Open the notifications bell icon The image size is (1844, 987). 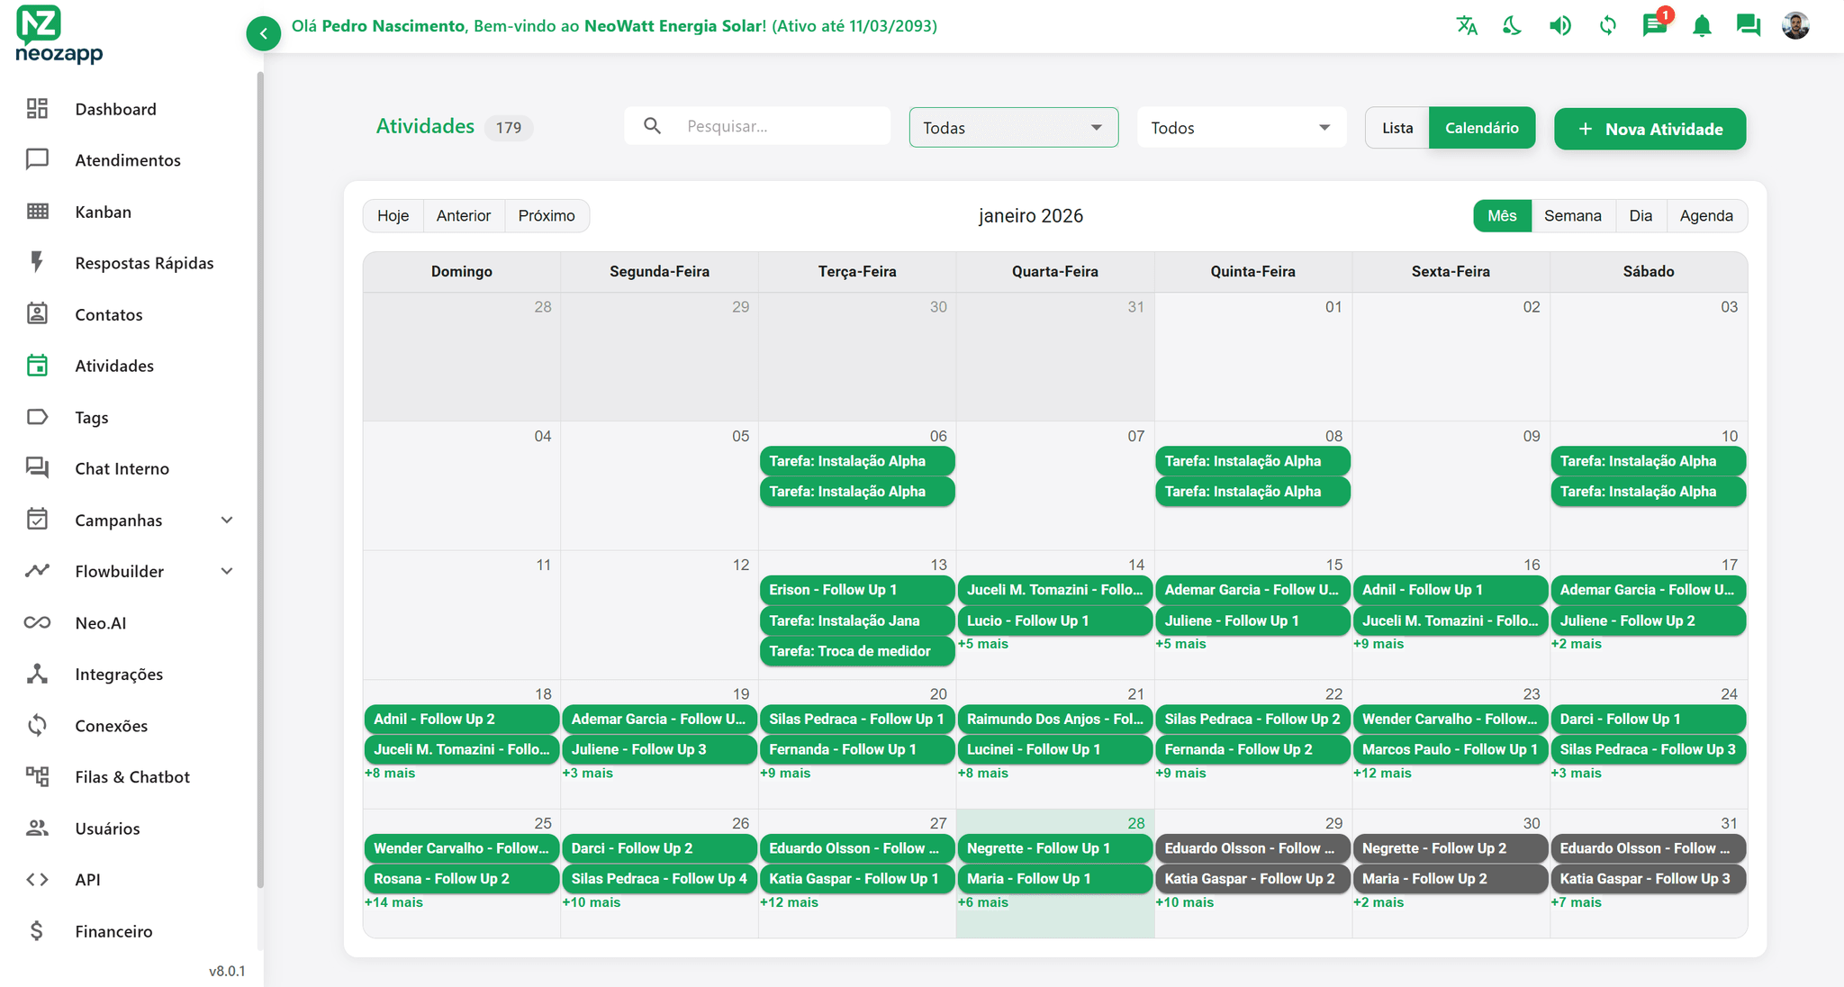point(1701,26)
